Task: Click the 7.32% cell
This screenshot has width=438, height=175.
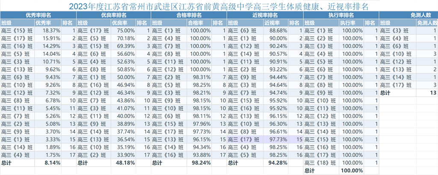Action: point(48,93)
